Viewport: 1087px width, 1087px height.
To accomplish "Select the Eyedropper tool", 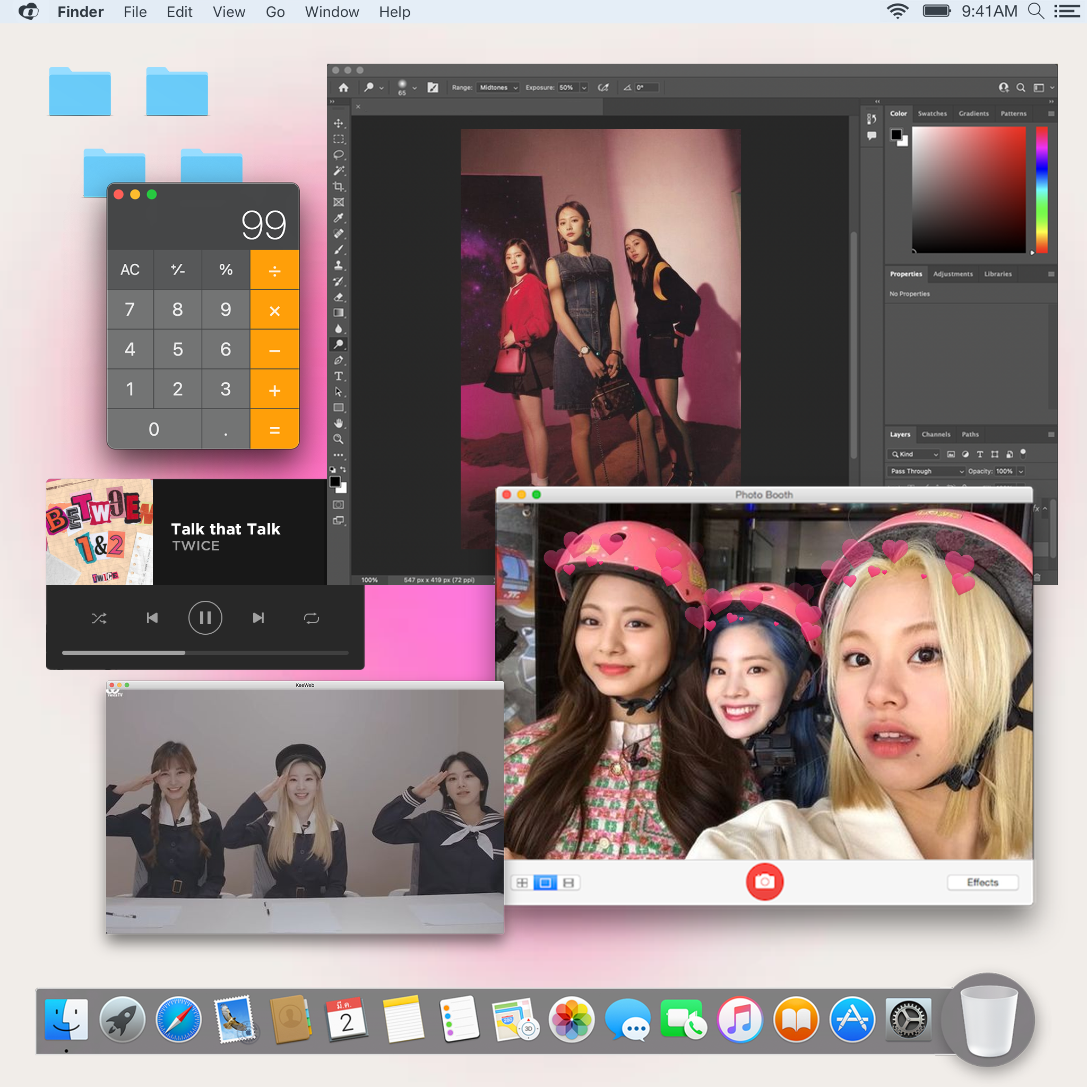I will tap(339, 218).
